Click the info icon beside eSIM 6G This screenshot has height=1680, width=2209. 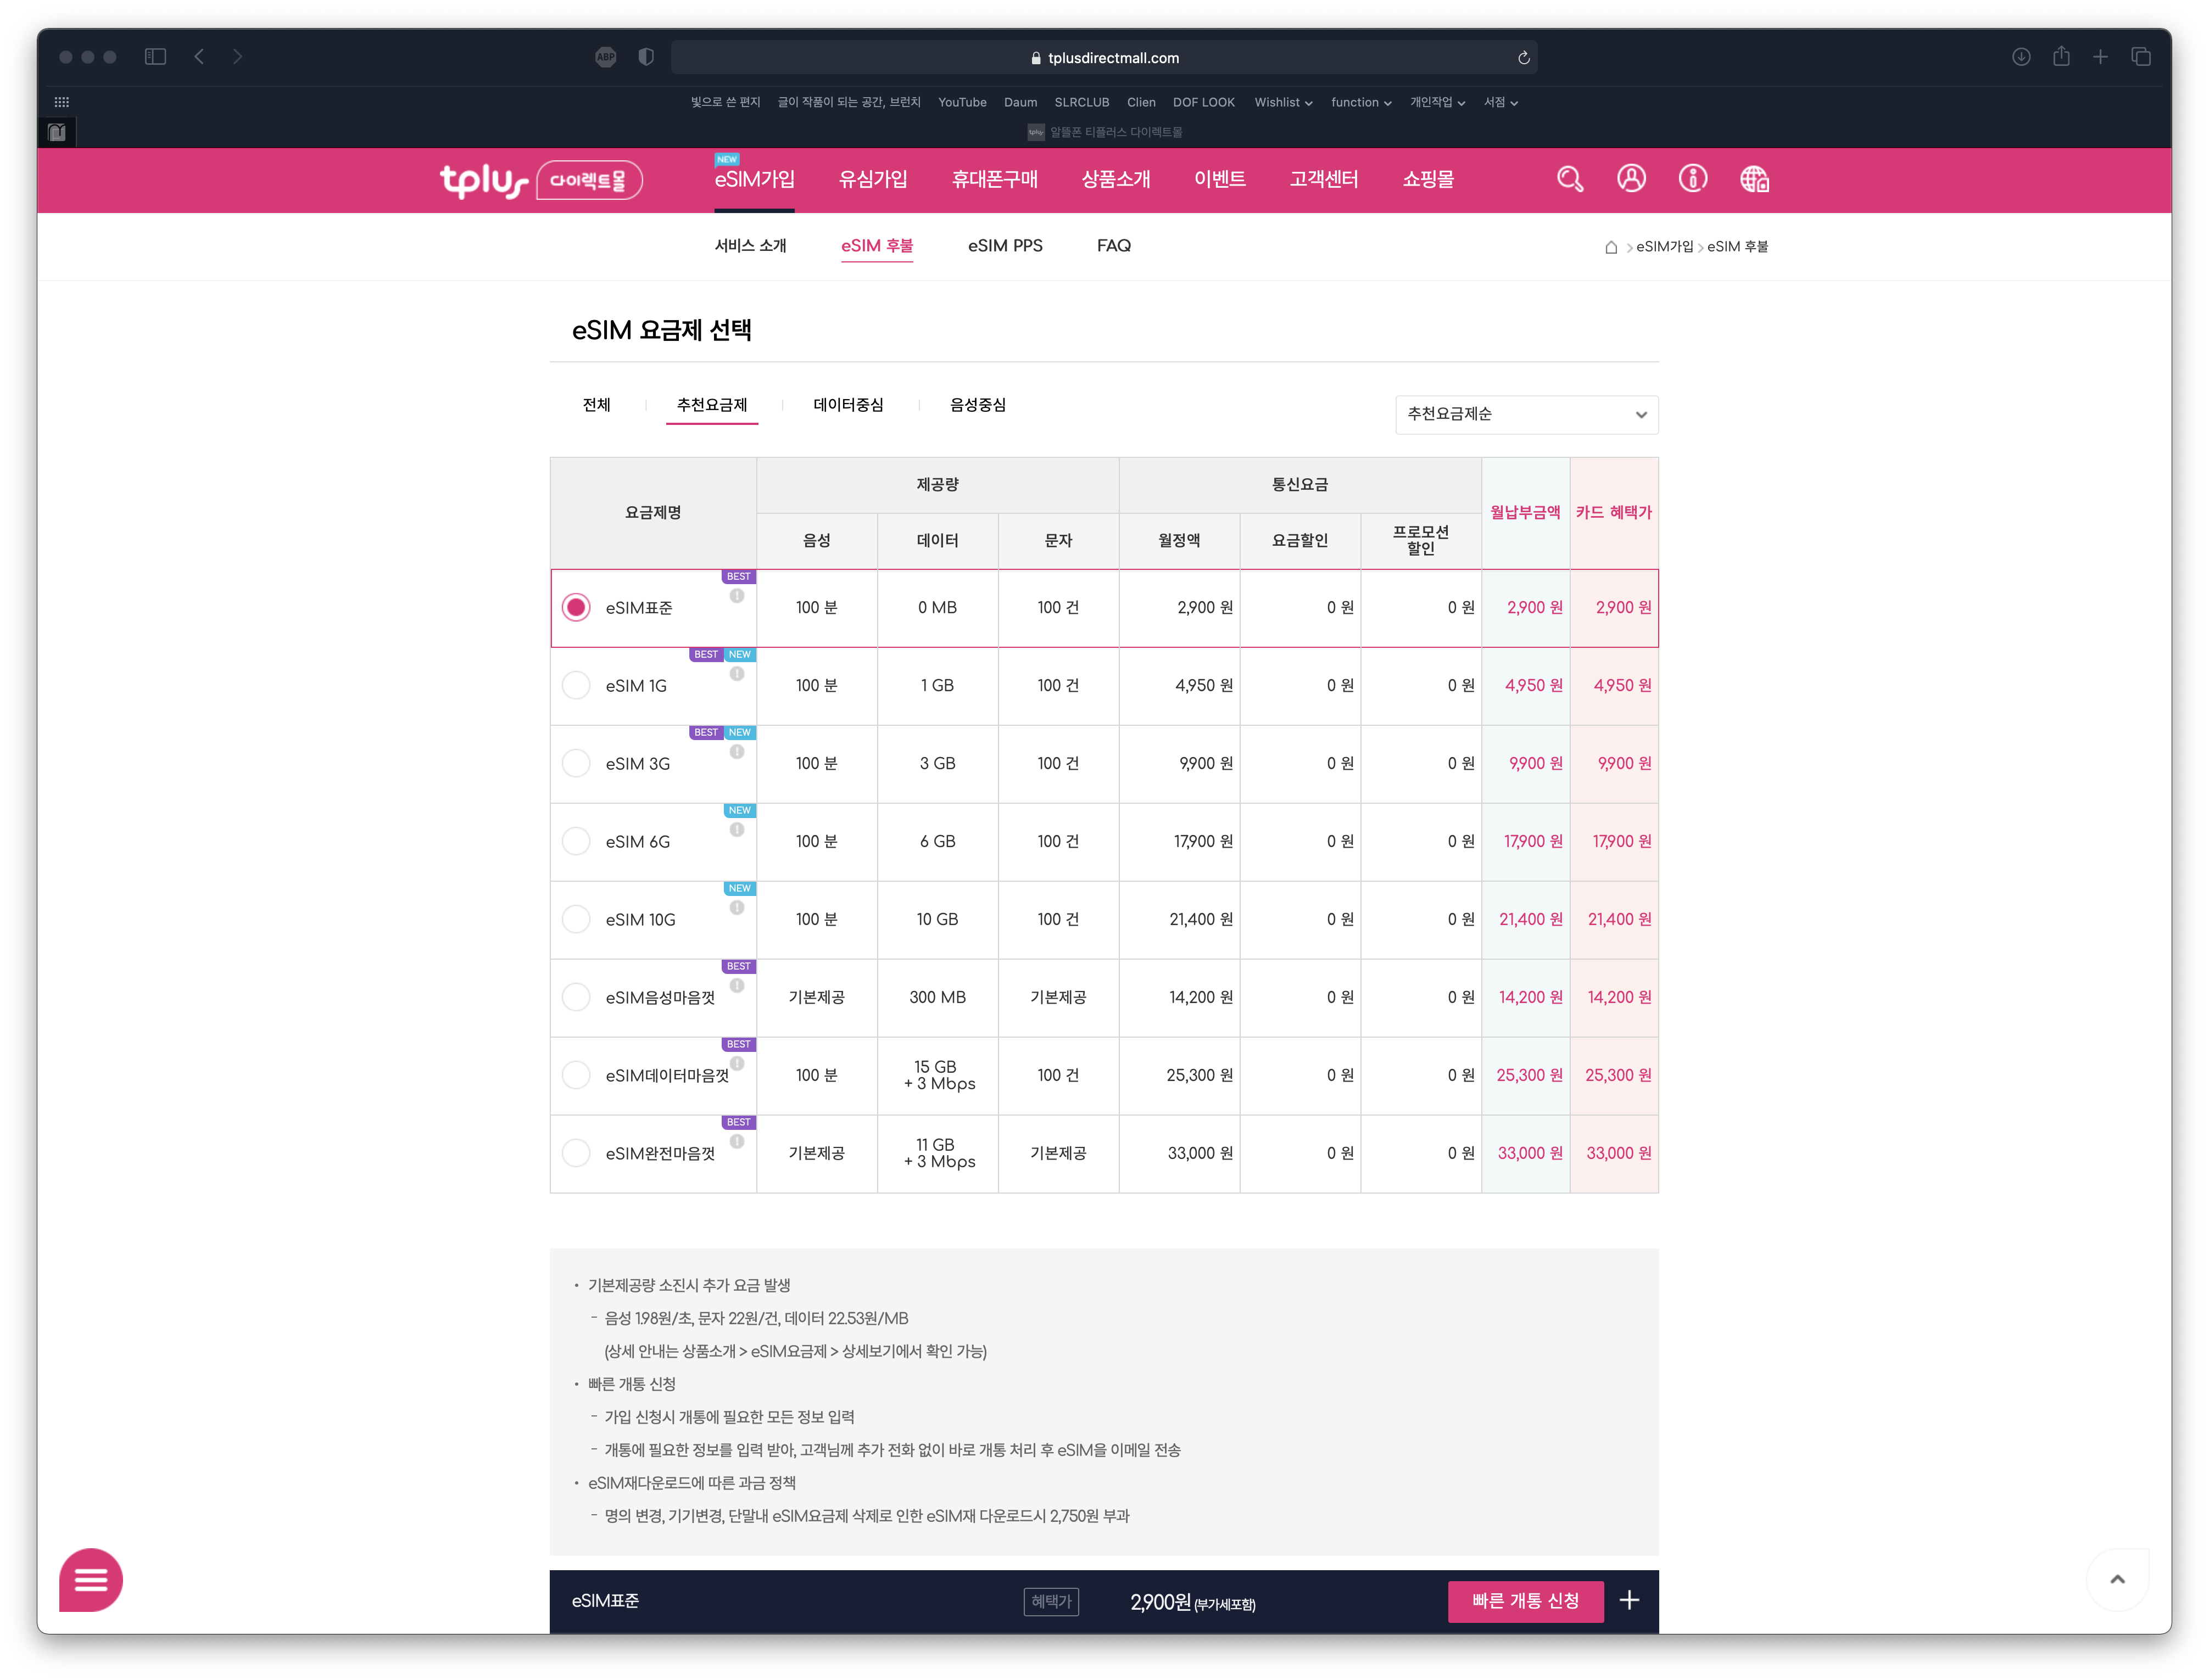coord(737,830)
